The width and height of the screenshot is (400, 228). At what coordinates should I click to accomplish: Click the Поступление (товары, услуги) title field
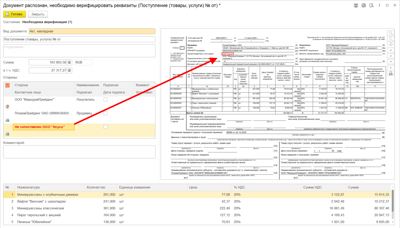[x=79, y=39]
